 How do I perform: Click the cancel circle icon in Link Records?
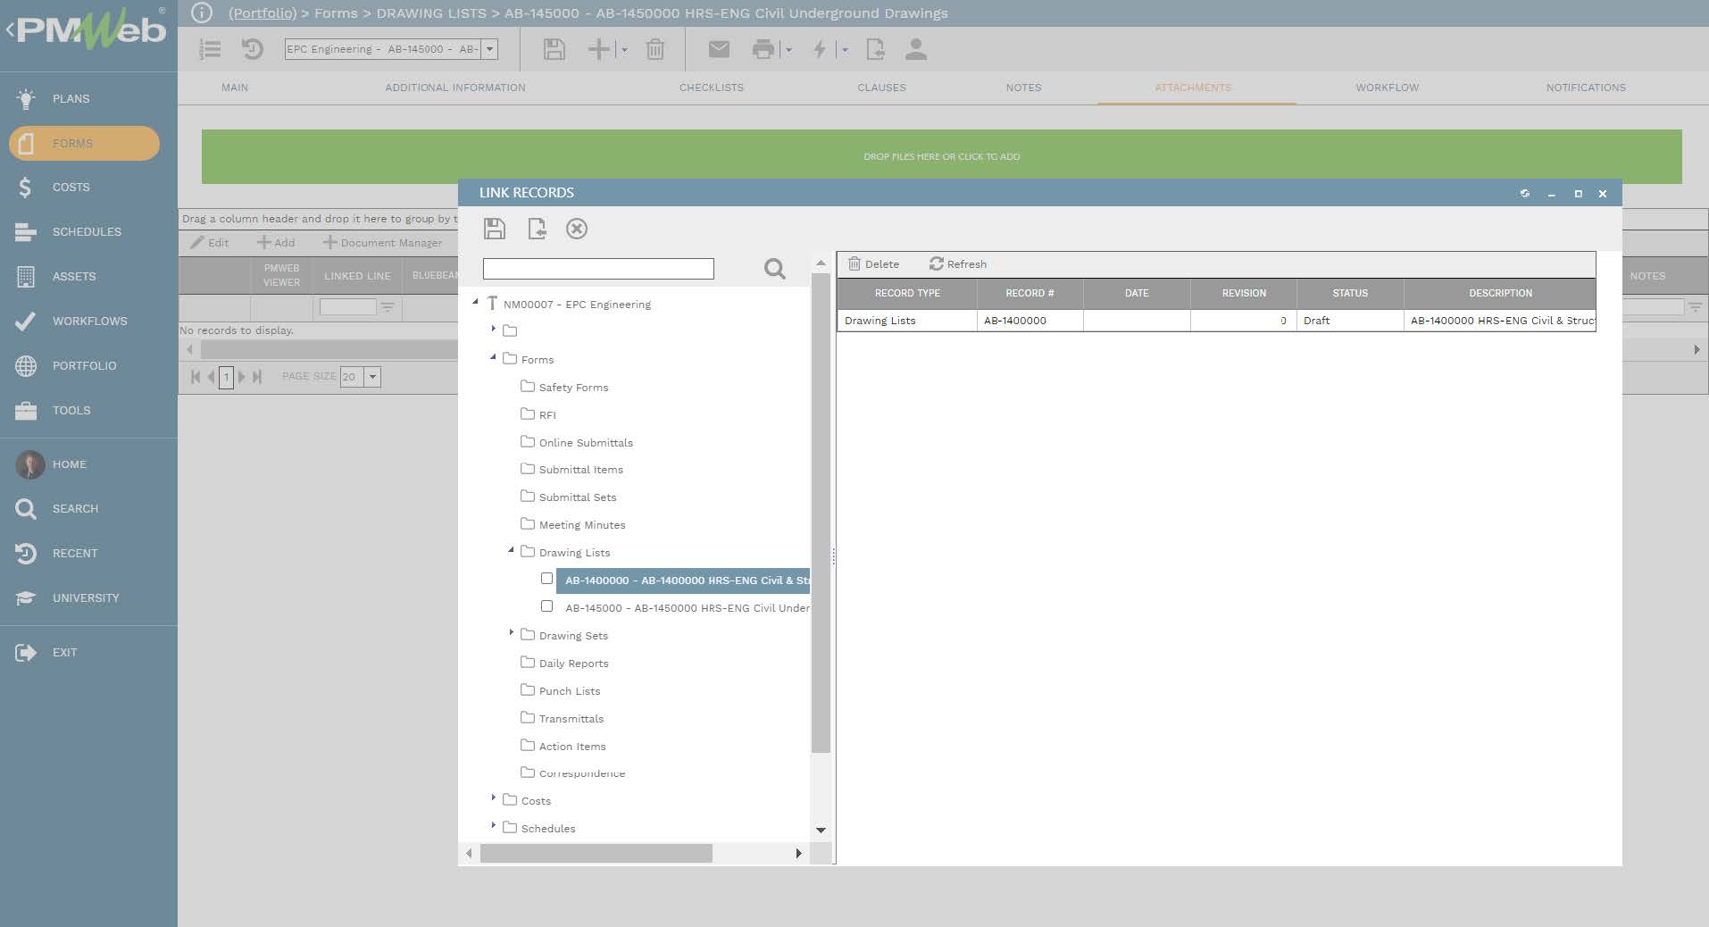coord(578,229)
